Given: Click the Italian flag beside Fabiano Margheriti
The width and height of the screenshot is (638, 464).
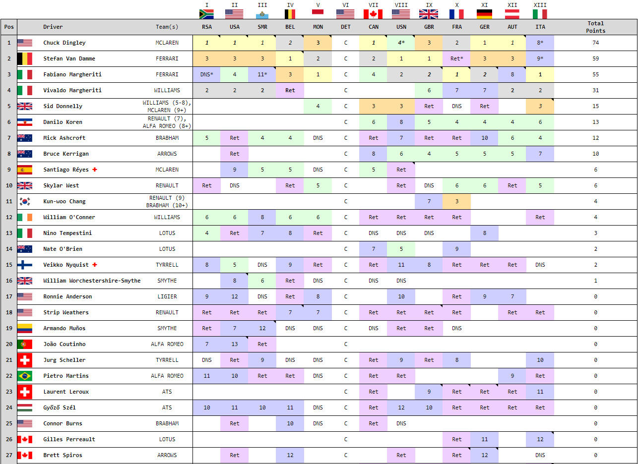Looking at the screenshot, I should [x=25, y=74].
